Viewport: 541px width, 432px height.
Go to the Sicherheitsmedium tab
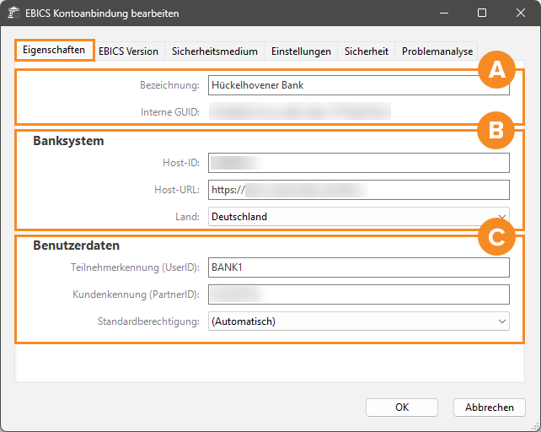(x=214, y=51)
